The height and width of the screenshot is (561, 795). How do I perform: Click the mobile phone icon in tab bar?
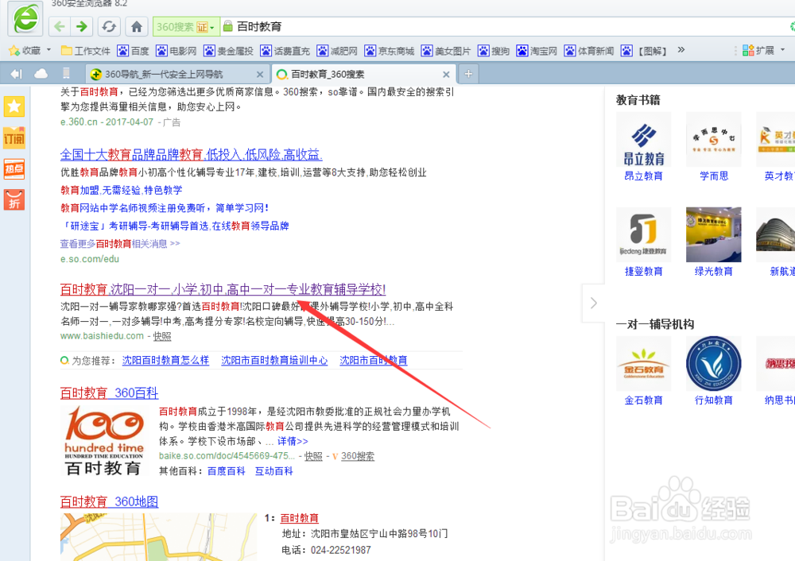click(66, 74)
